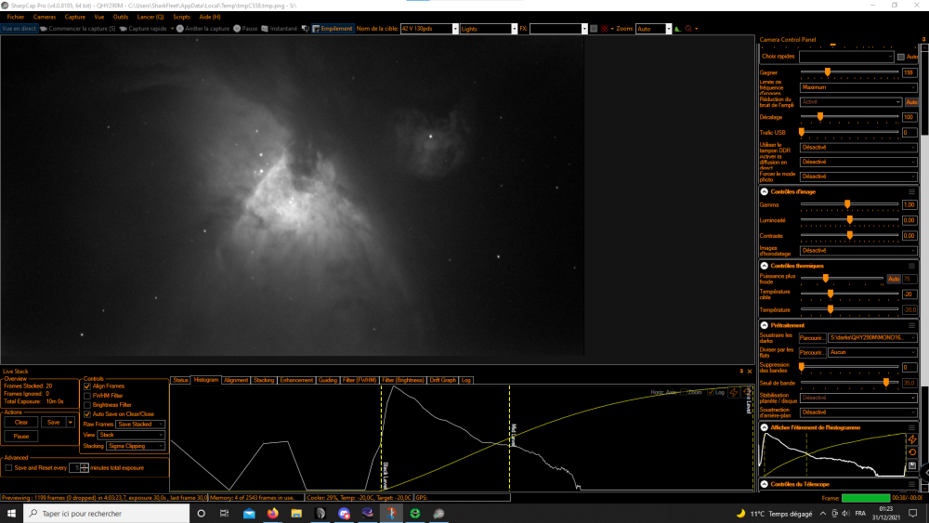The image size is (929, 523).
Task: Click the Gagner value field showing 198
Action: click(x=909, y=72)
